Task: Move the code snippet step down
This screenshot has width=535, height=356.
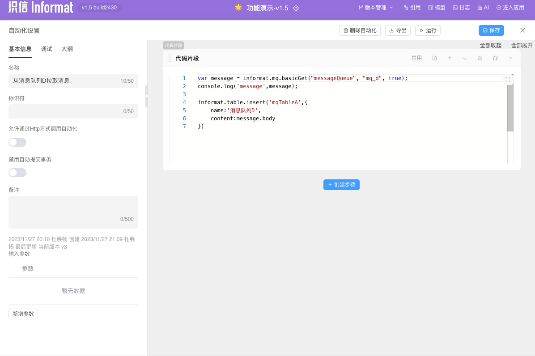Action: pyautogui.click(x=465, y=58)
